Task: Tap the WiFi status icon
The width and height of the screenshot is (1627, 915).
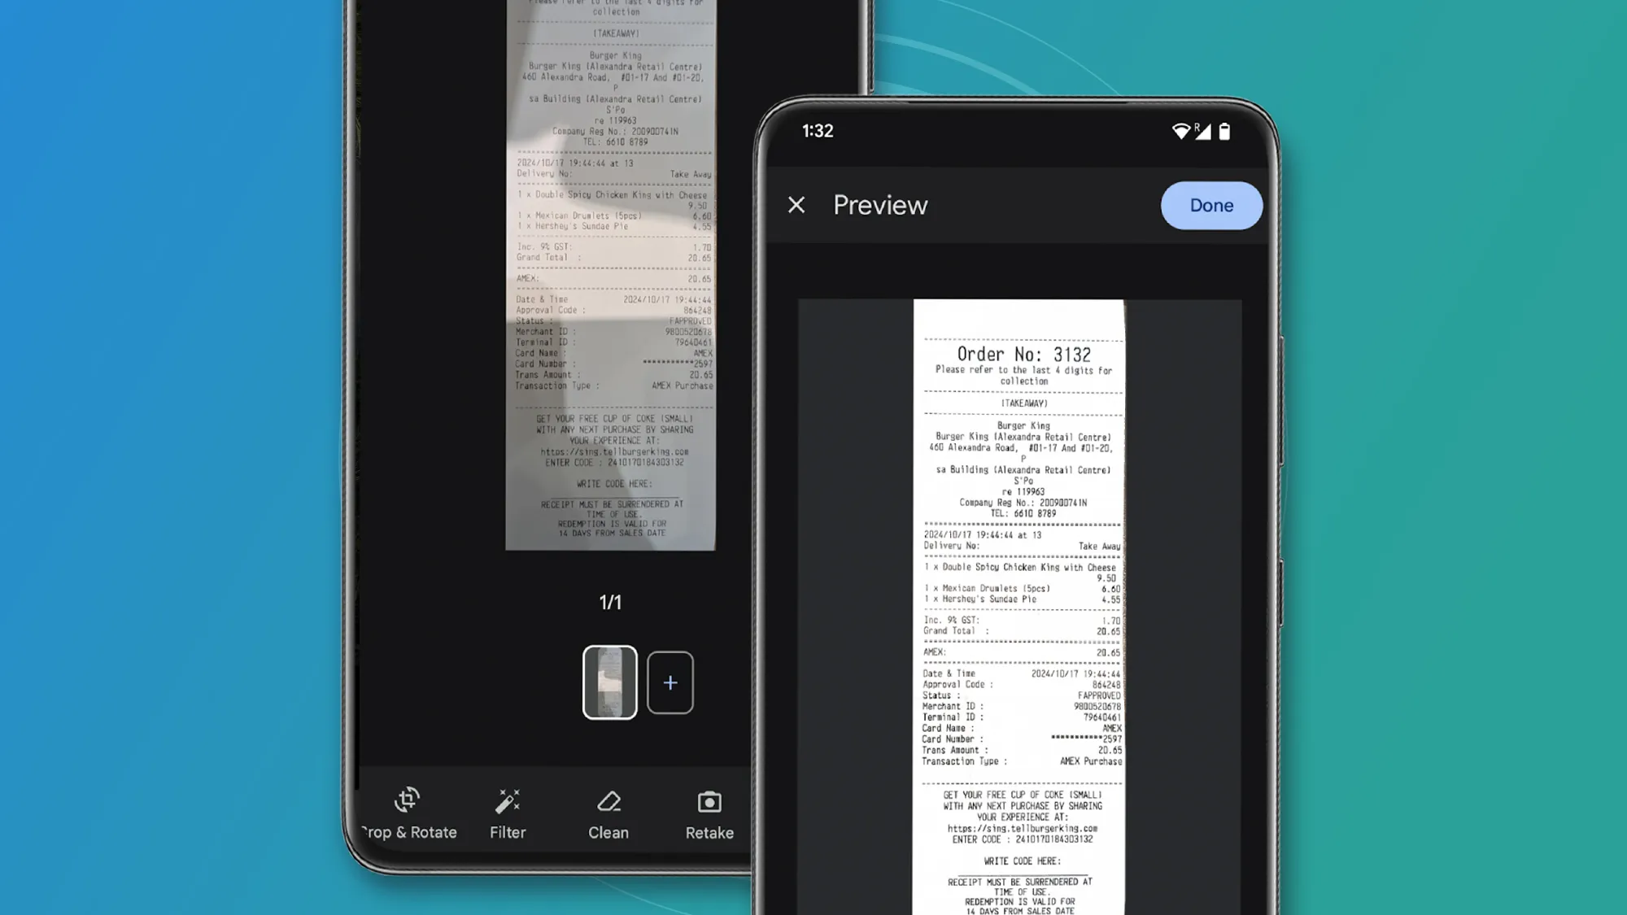Action: [1181, 132]
